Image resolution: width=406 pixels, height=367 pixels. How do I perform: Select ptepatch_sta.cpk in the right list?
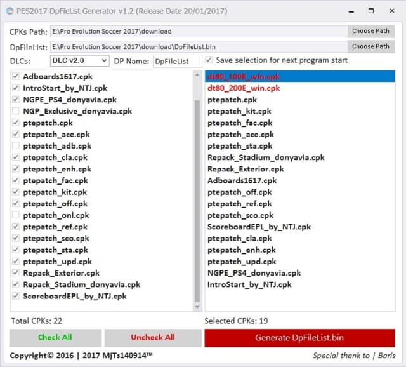[300, 146]
